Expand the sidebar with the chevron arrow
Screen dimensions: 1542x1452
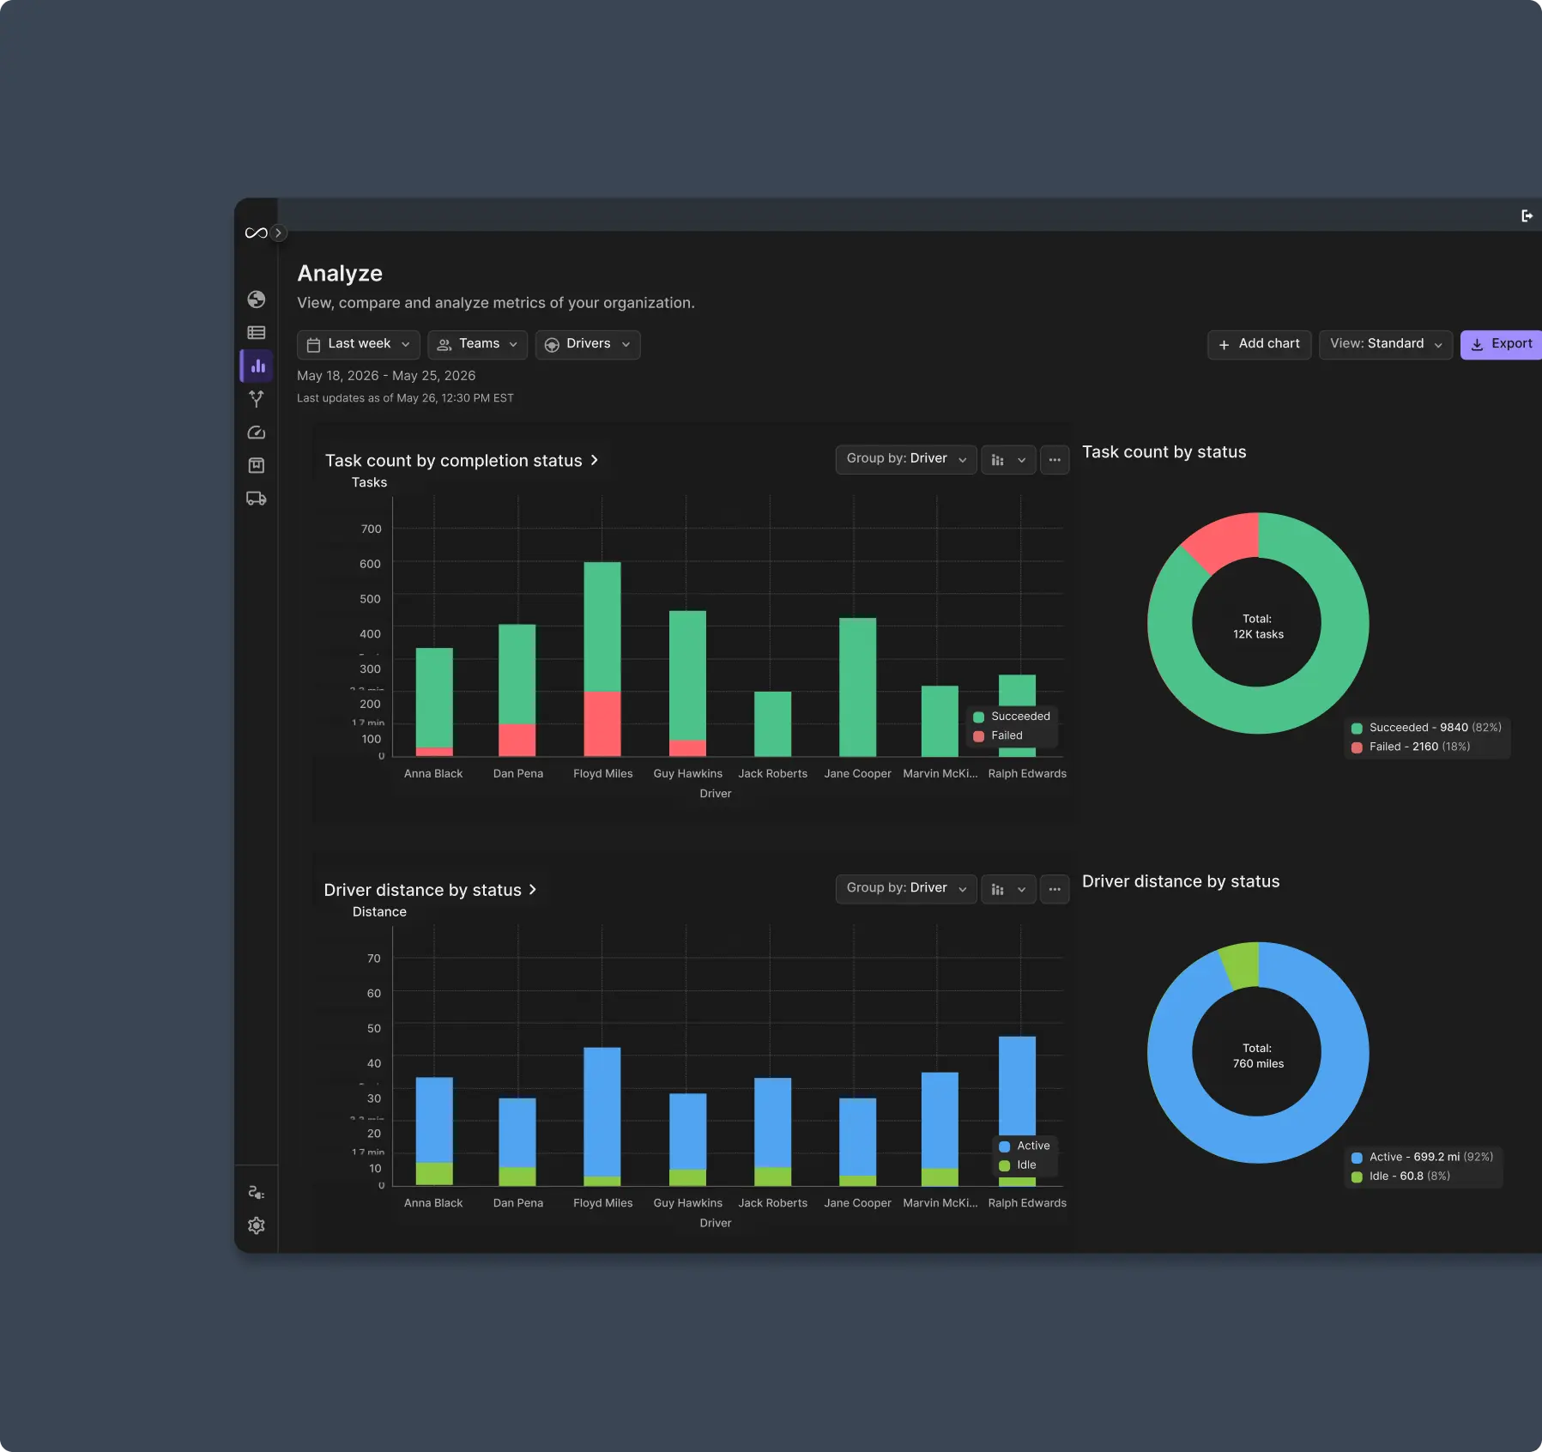click(278, 233)
